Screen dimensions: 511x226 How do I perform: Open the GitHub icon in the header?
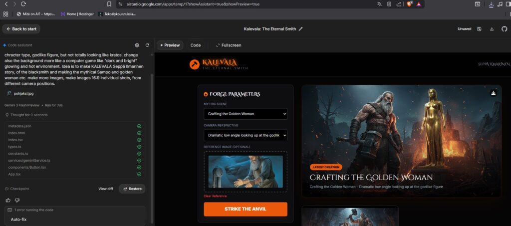504,29
